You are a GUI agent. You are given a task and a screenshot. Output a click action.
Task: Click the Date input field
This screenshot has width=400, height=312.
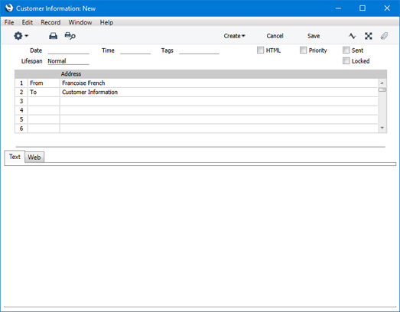click(68, 50)
